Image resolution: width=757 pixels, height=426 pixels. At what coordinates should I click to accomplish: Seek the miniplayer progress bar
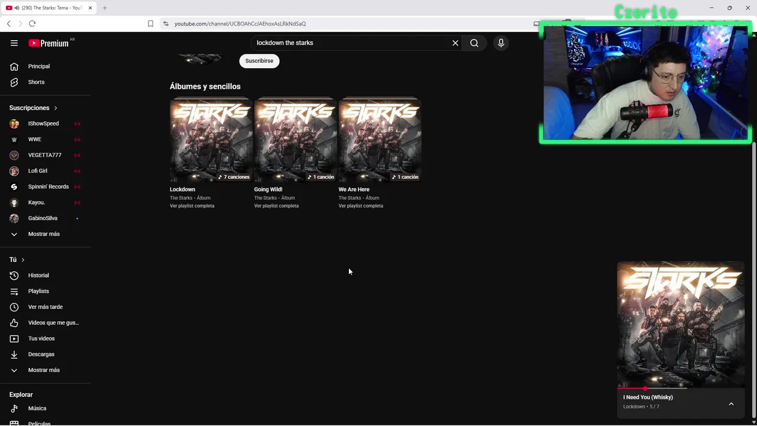[680, 388]
